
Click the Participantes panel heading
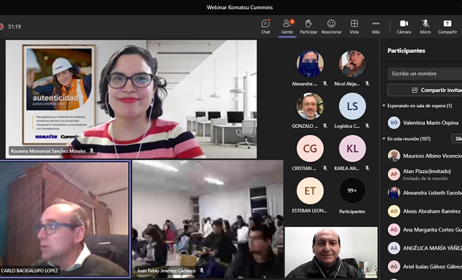pos(406,51)
